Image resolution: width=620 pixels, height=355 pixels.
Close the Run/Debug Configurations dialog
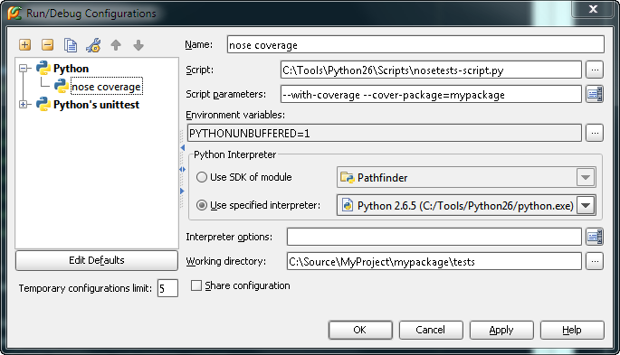[x=593, y=9]
